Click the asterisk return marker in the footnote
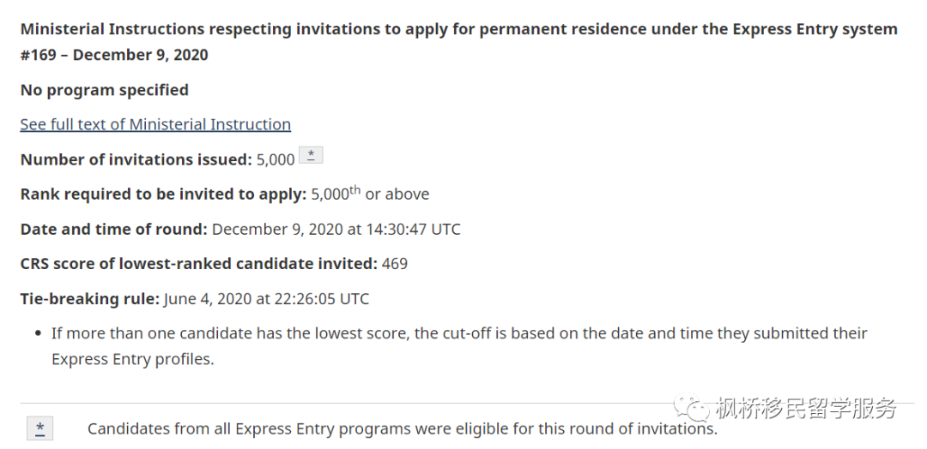927x449 pixels. pos(39,428)
